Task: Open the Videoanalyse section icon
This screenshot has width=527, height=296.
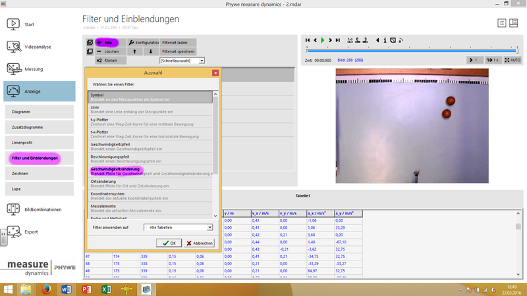Action: pos(14,47)
